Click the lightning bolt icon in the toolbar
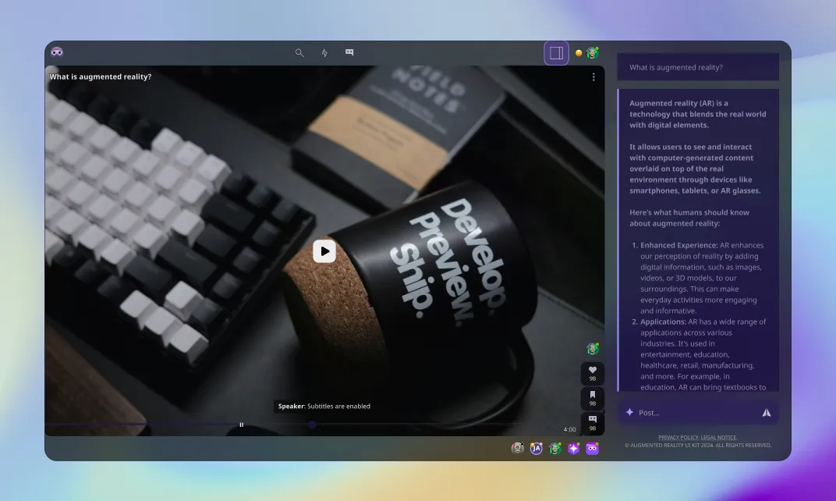 pyautogui.click(x=324, y=53)
